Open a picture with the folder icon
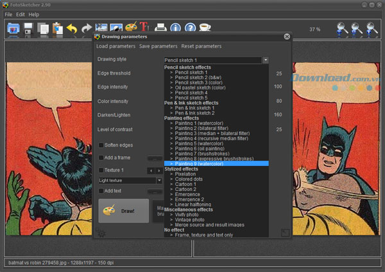385x272 pixels. (x=13, y=29)
